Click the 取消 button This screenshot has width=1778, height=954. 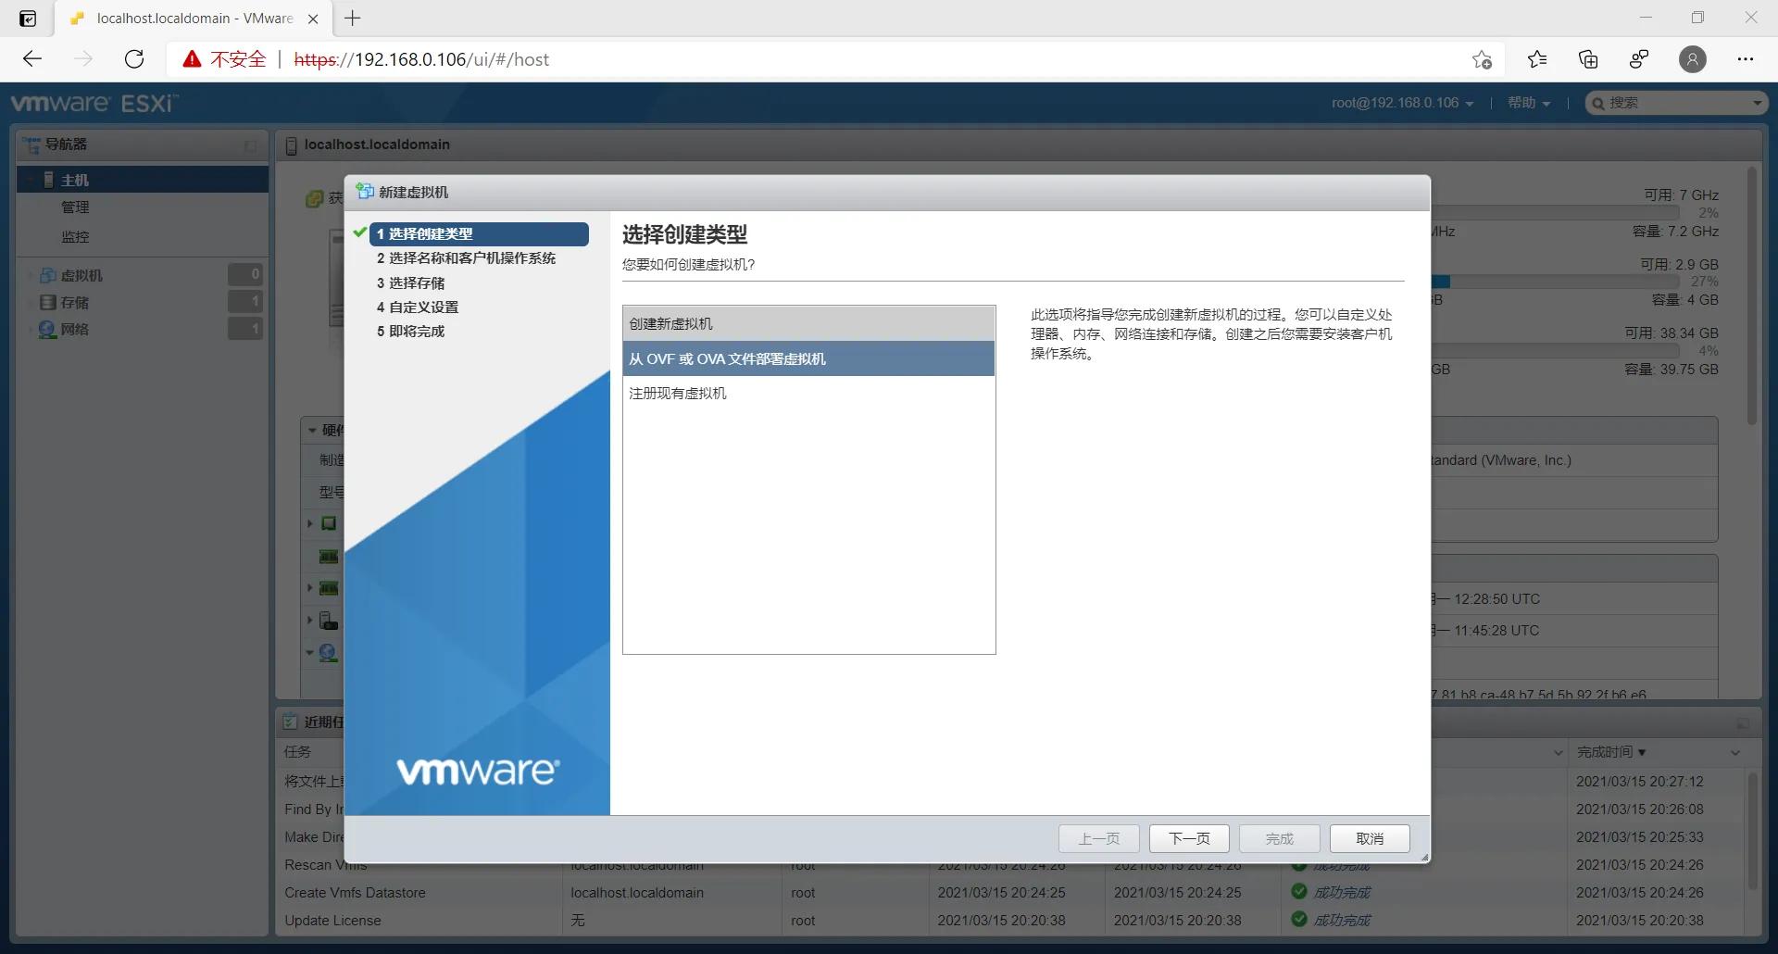pyautogui.click(x=1370, y=838)
